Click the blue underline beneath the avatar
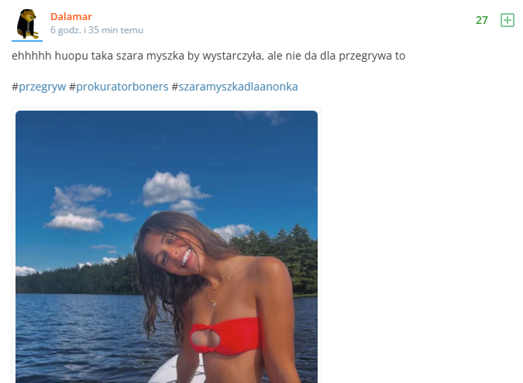This screenshot has width=523, height=383. click(x=27, y=41)
